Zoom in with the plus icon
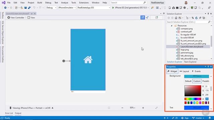 (143, 108)
